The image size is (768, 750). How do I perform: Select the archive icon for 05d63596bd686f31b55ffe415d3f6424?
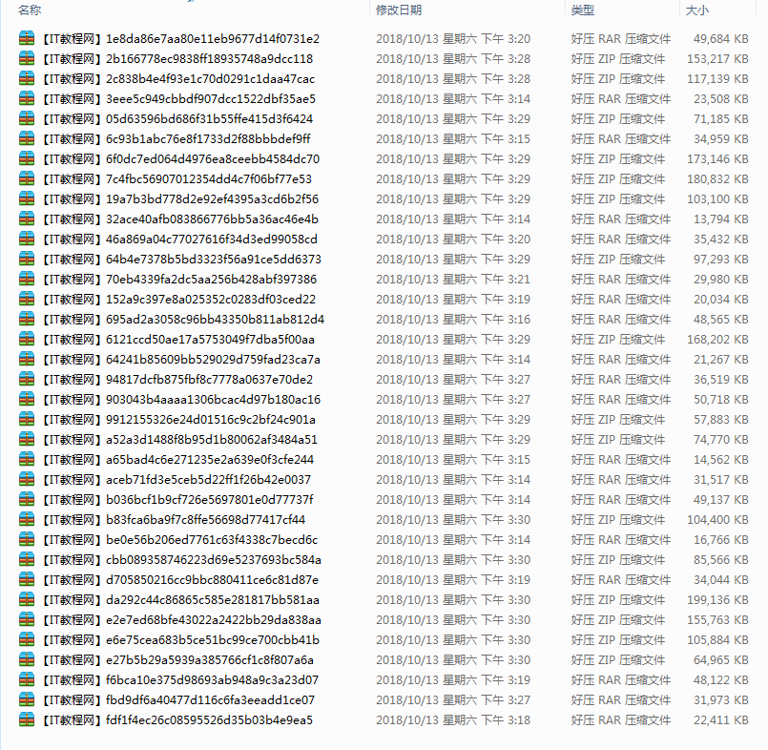point(26,119)
